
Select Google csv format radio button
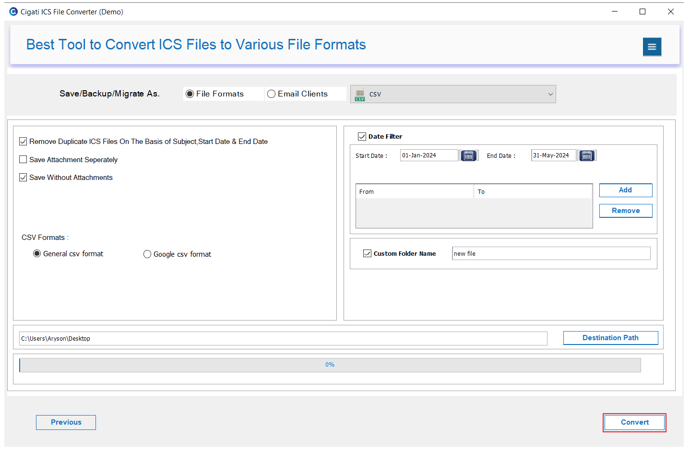point(147,254)
